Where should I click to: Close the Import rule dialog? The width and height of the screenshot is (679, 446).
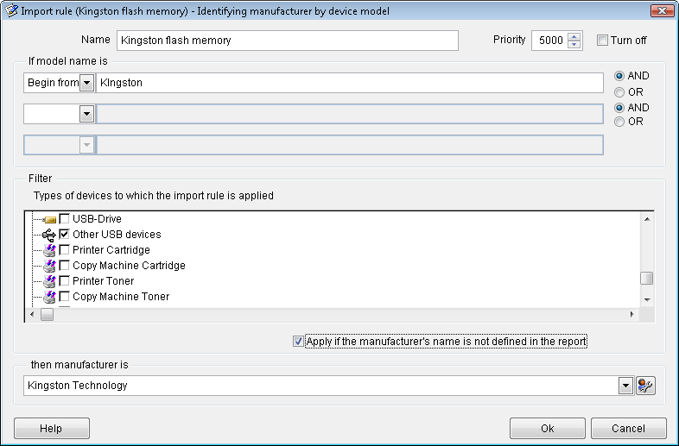click(x=662, y=11)
